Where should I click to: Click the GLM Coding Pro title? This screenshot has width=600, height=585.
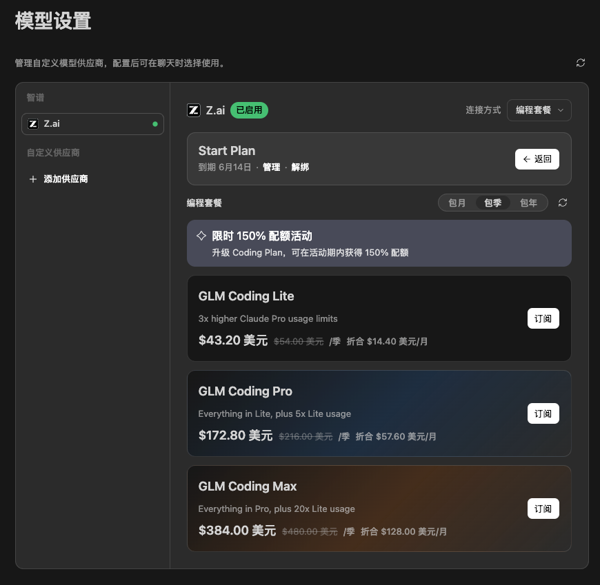[245, 391]
